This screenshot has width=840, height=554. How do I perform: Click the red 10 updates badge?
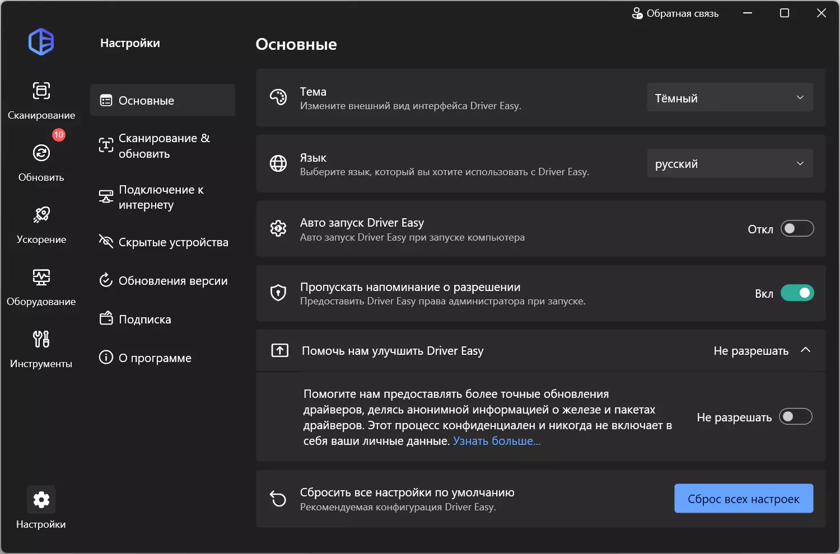point(59,135)
